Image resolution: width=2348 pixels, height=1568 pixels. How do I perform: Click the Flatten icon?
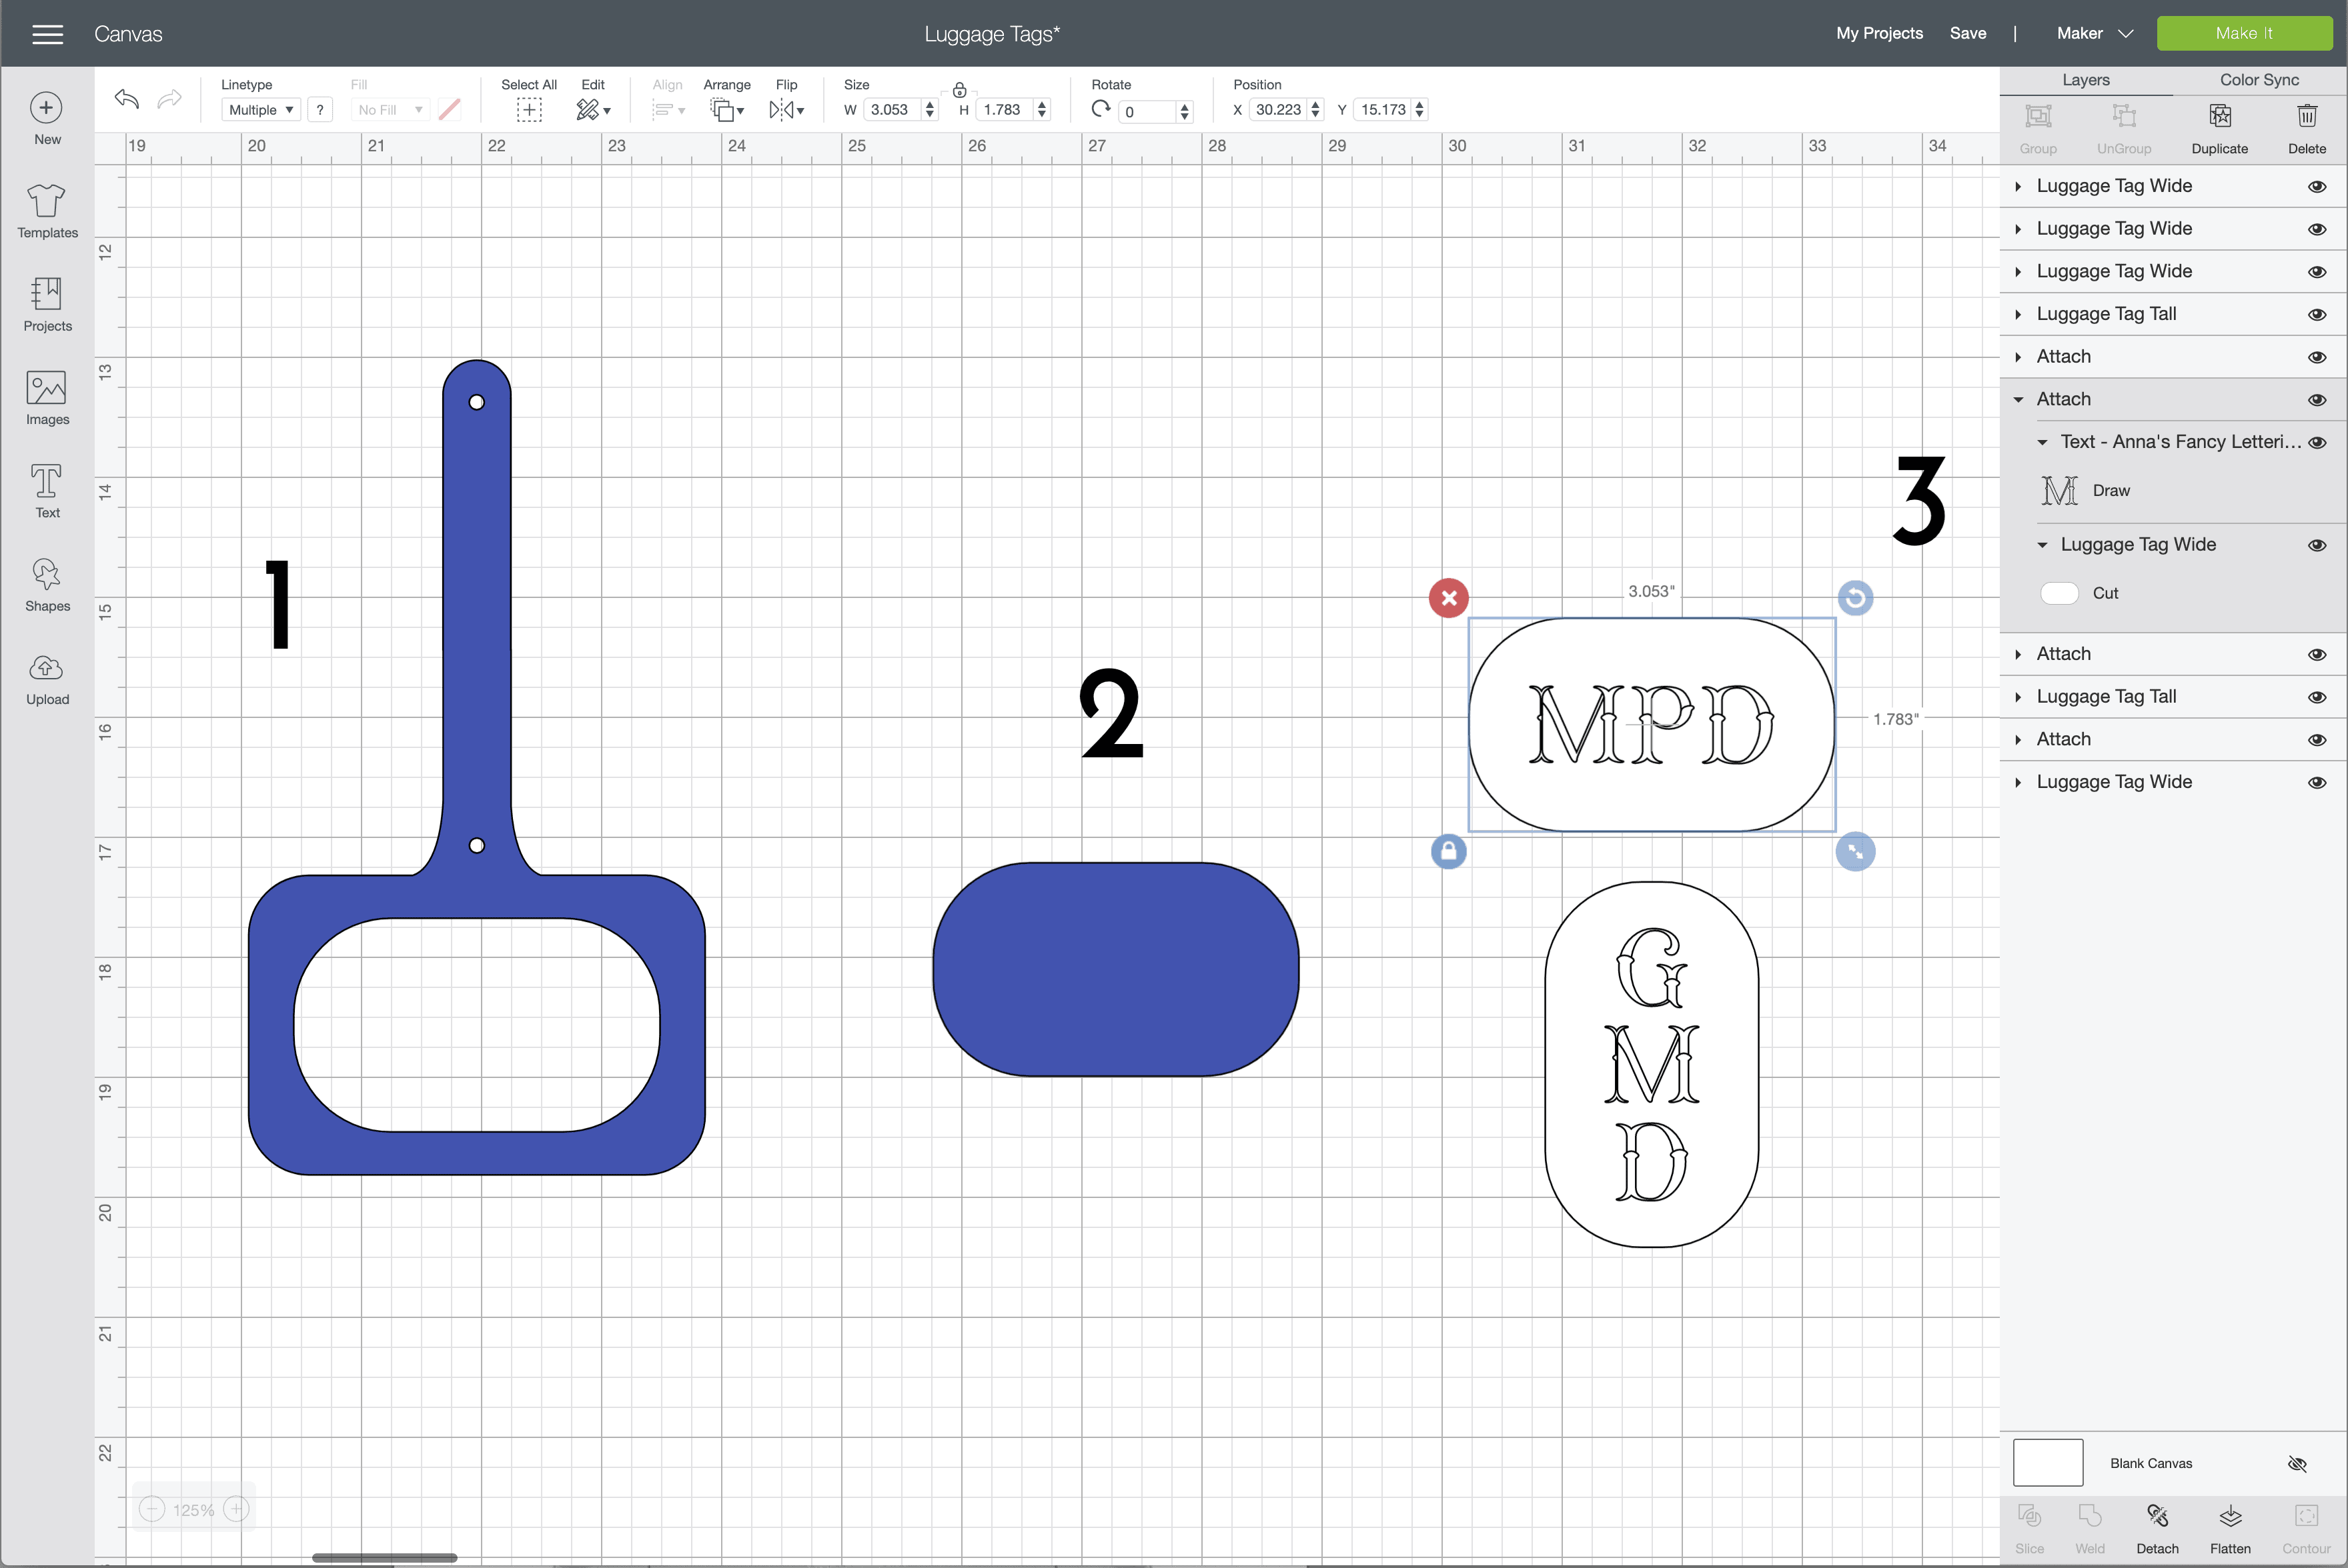tap(2230, 1517)
